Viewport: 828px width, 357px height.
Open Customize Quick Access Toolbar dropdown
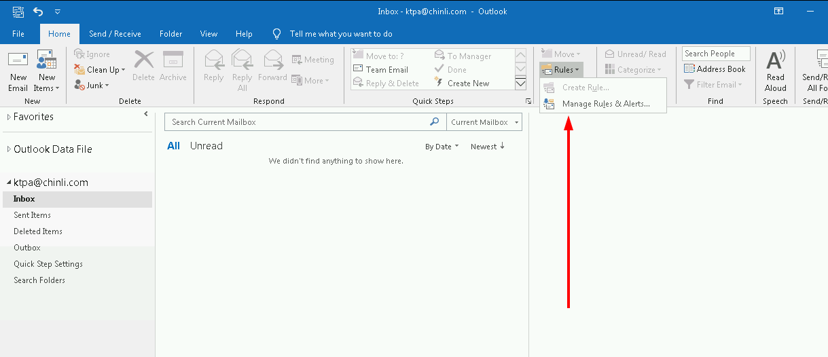[58, 12]
